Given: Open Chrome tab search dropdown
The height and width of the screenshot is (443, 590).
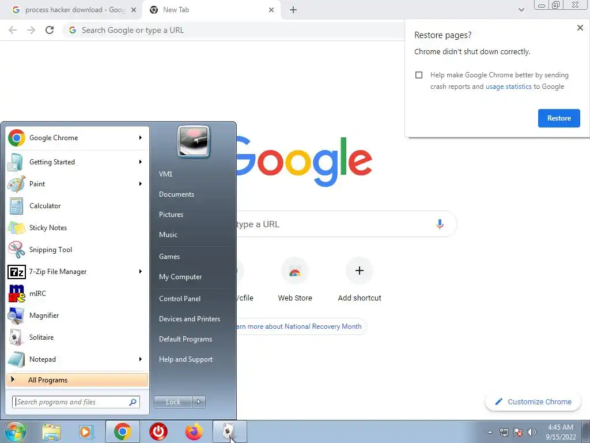Looking at the screenshot, I should 521,10.
